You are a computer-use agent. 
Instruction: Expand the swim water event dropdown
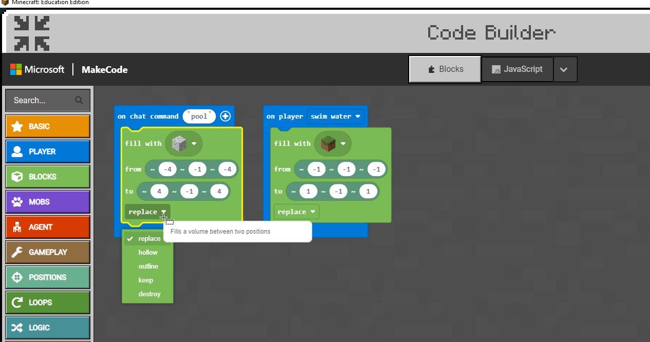tap(336, 117)
